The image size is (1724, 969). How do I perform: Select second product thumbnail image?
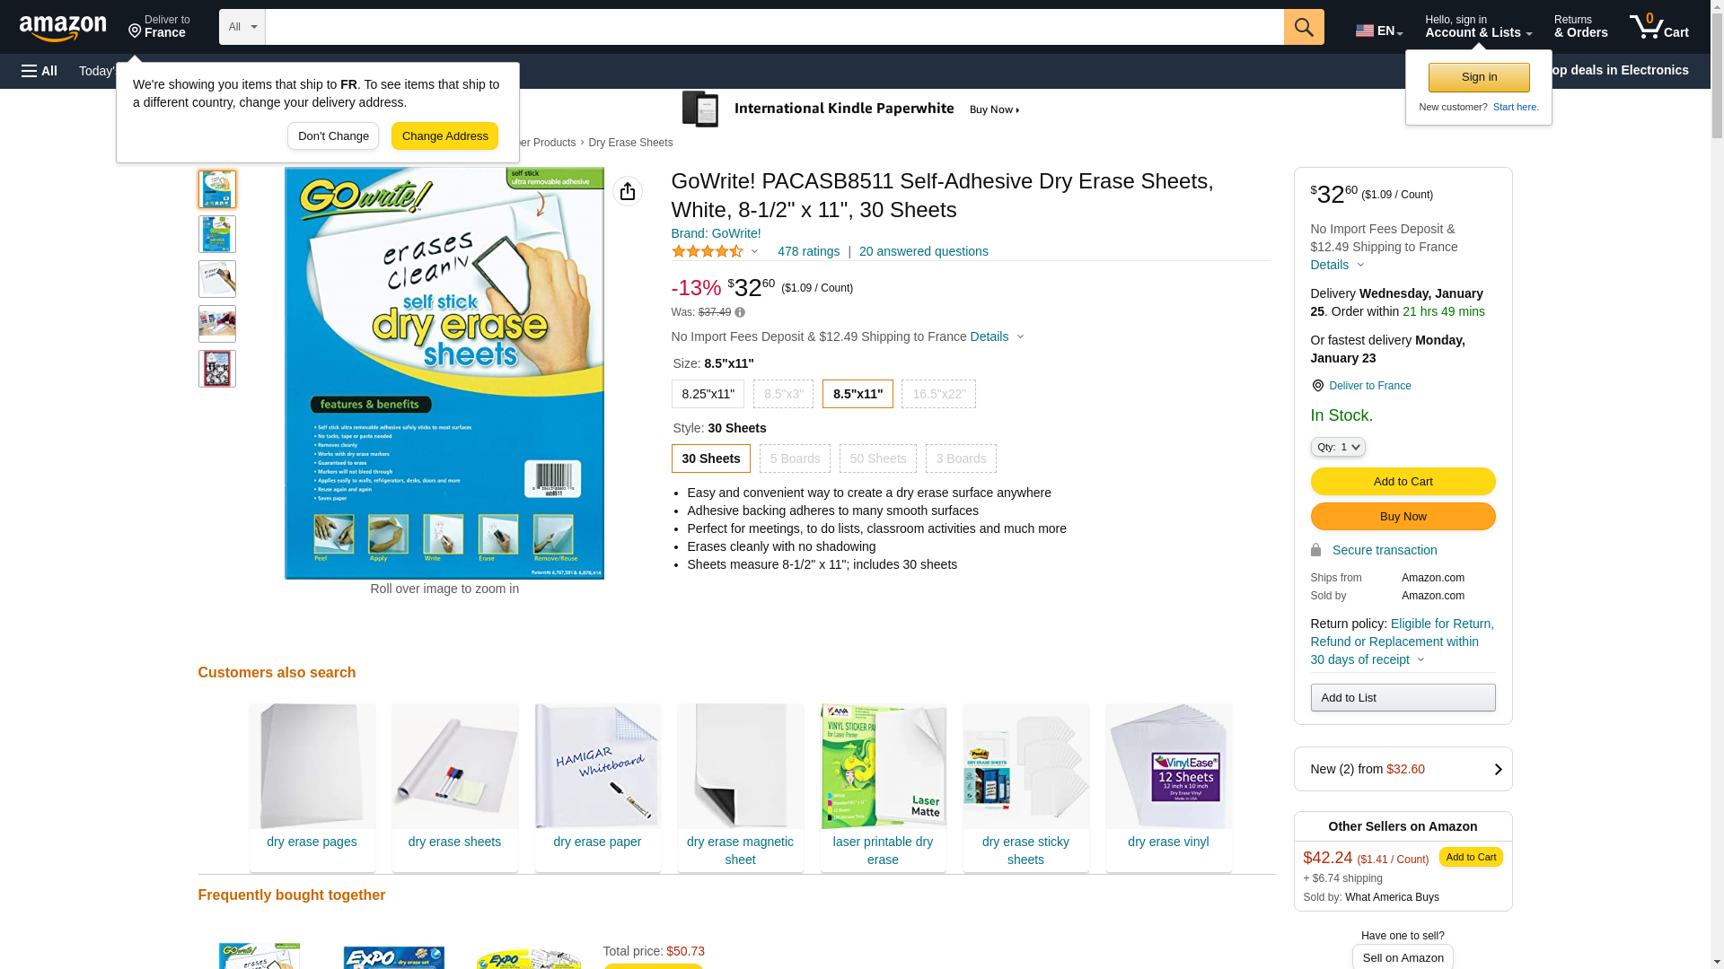tap(217, 234)
